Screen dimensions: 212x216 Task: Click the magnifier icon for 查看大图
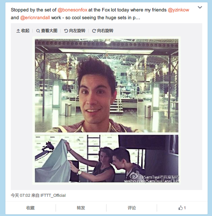pos(38,31)
